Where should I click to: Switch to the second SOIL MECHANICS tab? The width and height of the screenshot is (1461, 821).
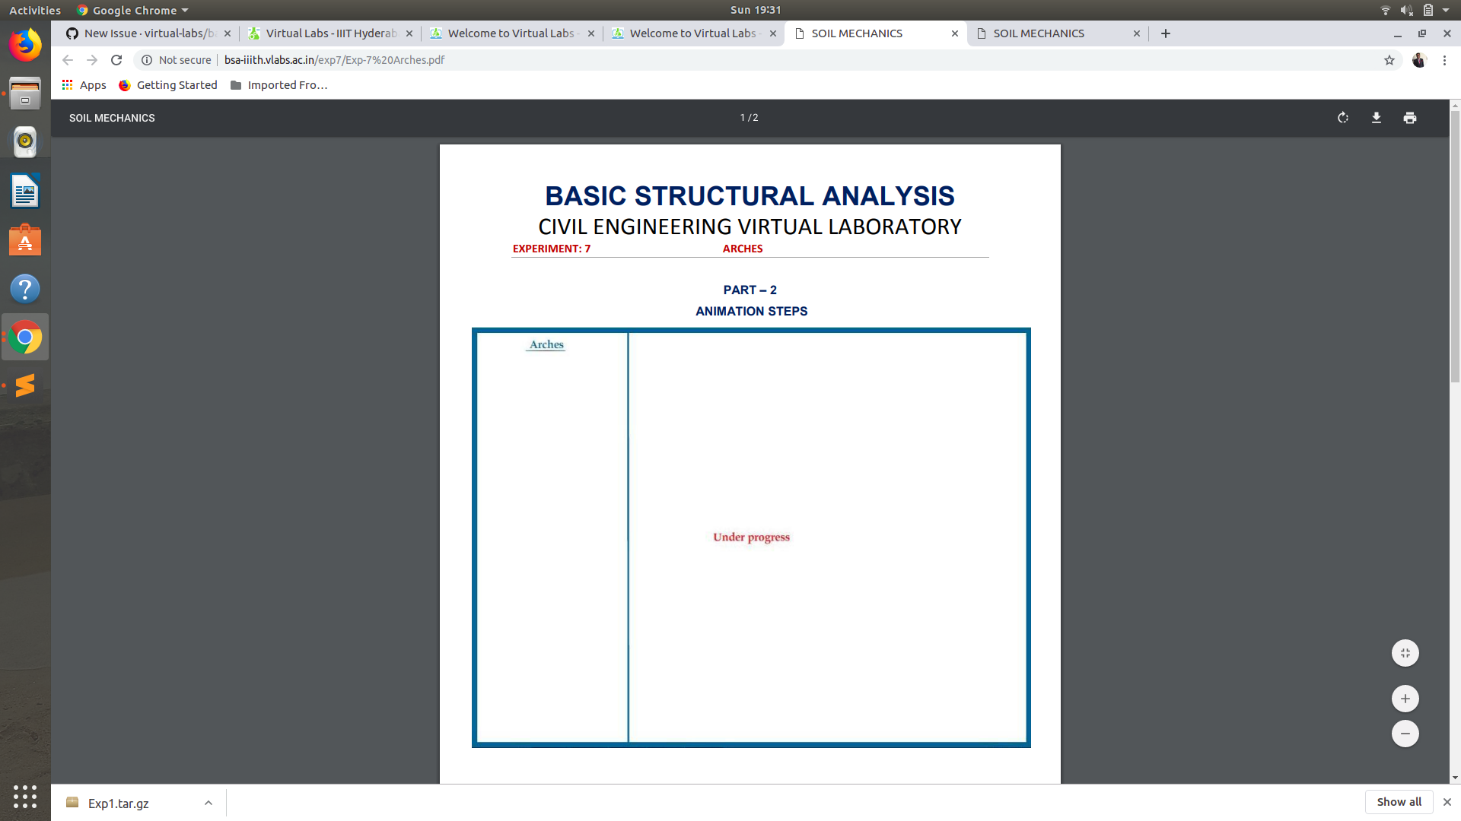[1038, 33]
